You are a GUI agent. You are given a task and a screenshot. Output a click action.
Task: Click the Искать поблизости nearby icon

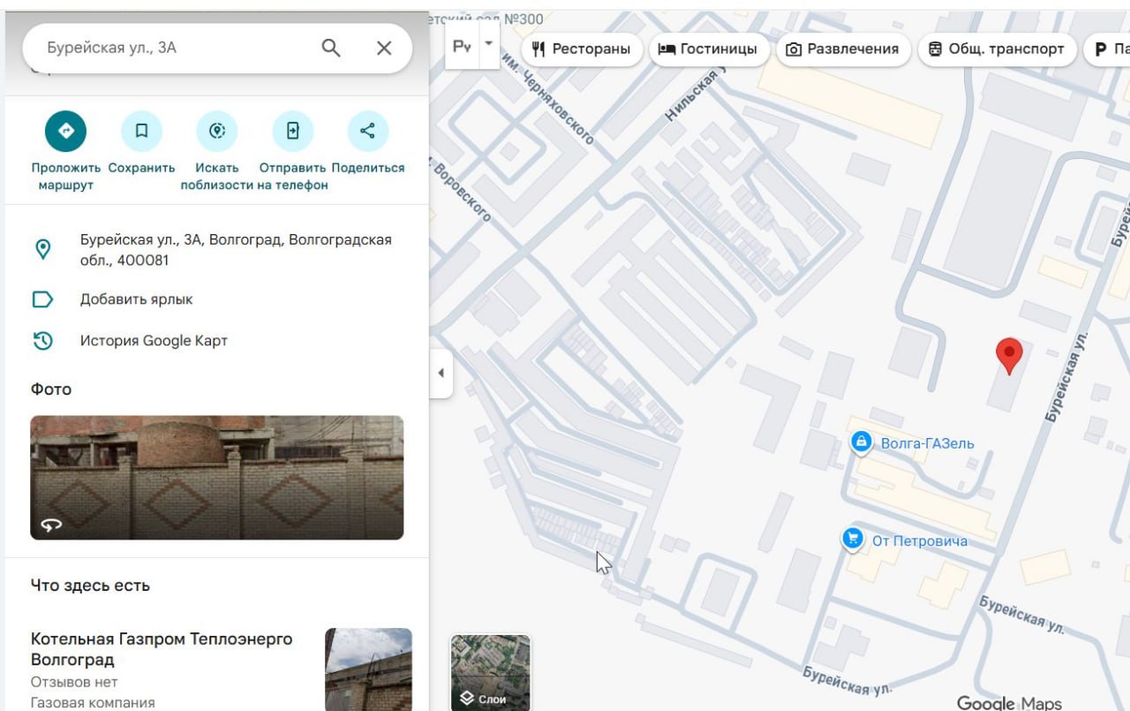(217, 132)
